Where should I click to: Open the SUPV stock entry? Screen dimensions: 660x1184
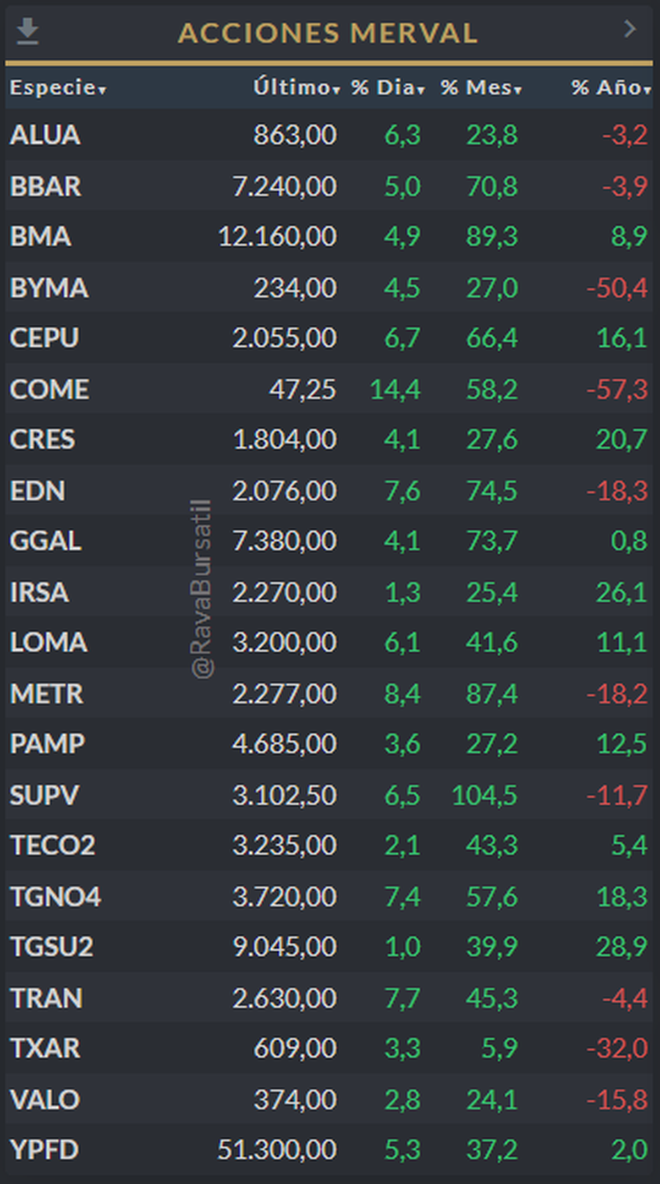pyautogui.click(x=45, y=795)
